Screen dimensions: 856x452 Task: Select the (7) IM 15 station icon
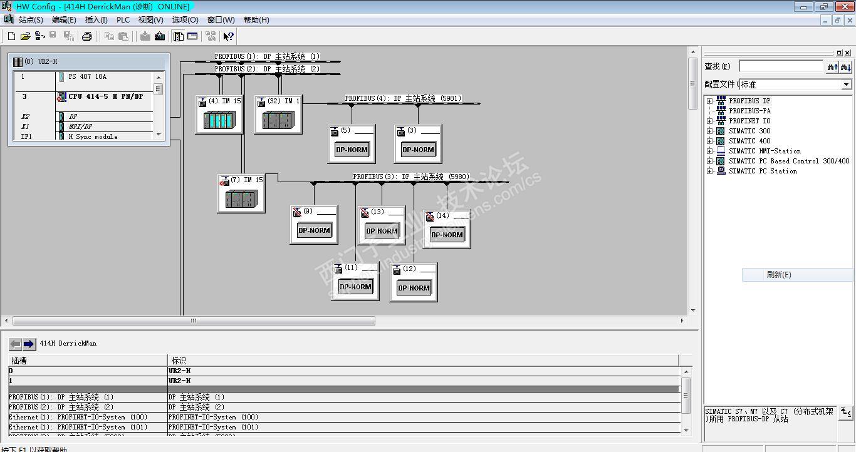click(241, 193)
